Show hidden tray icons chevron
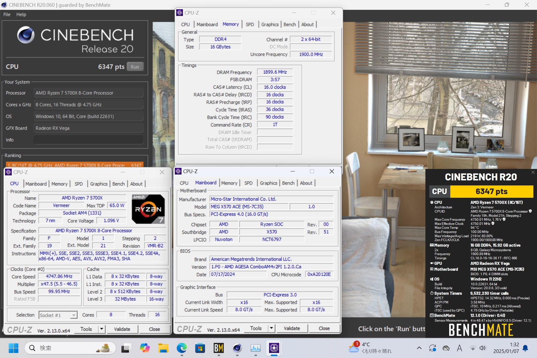 (419, 348)
